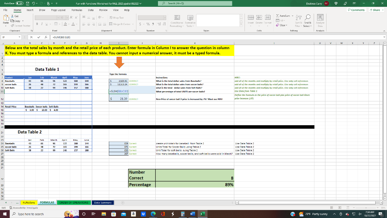
Task: Collapse the ribbon with the chevron
Action: point(384,31)
